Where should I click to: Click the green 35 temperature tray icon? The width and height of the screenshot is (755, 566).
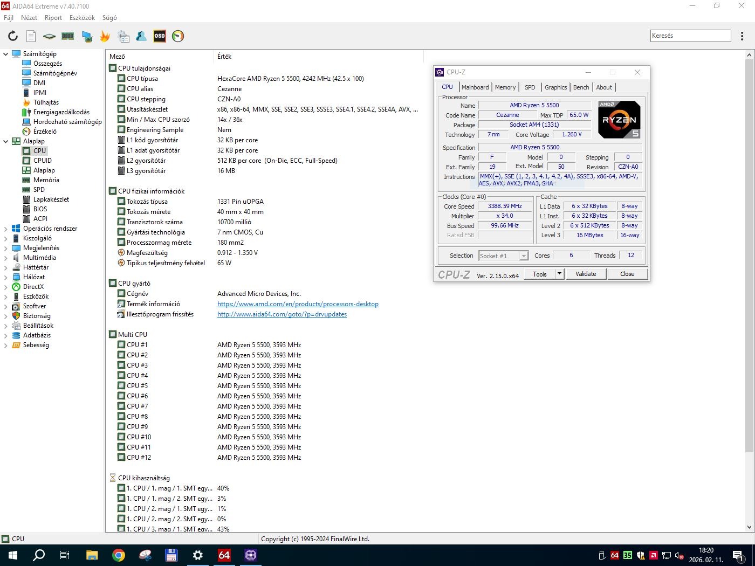click(628, 555)
